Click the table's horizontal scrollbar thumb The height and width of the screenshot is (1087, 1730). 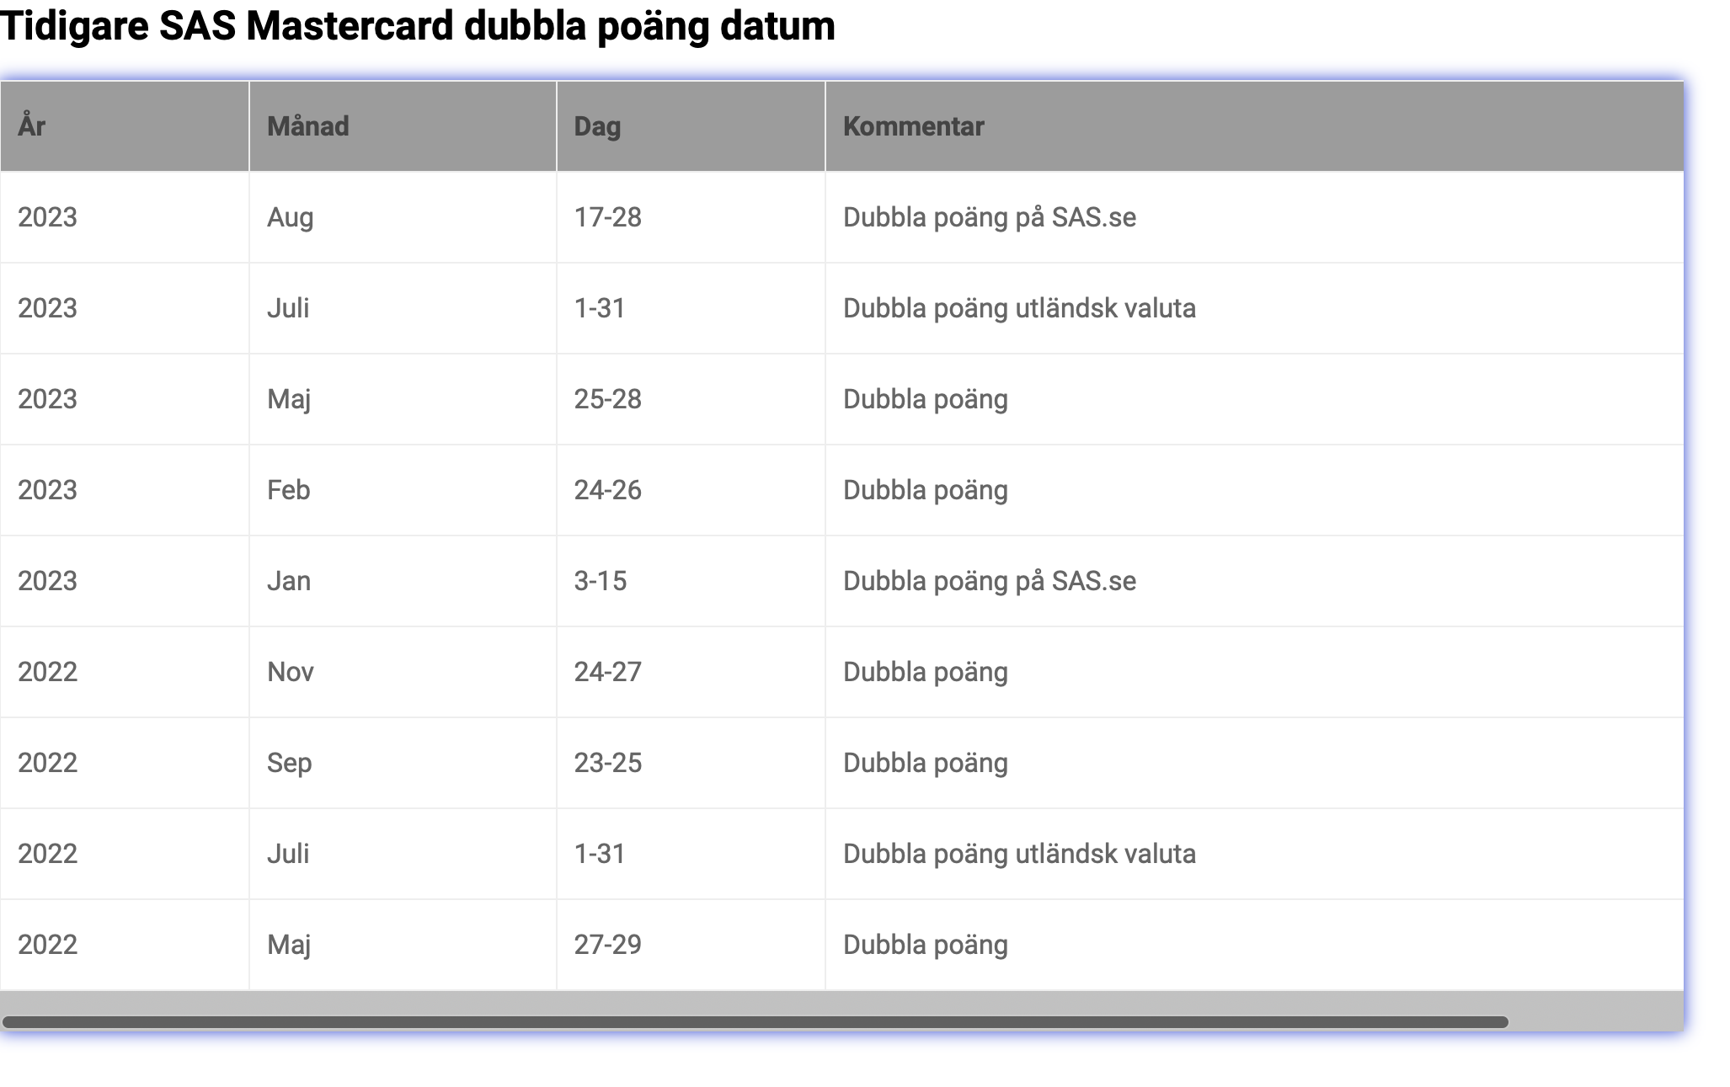pos(755,1022)
